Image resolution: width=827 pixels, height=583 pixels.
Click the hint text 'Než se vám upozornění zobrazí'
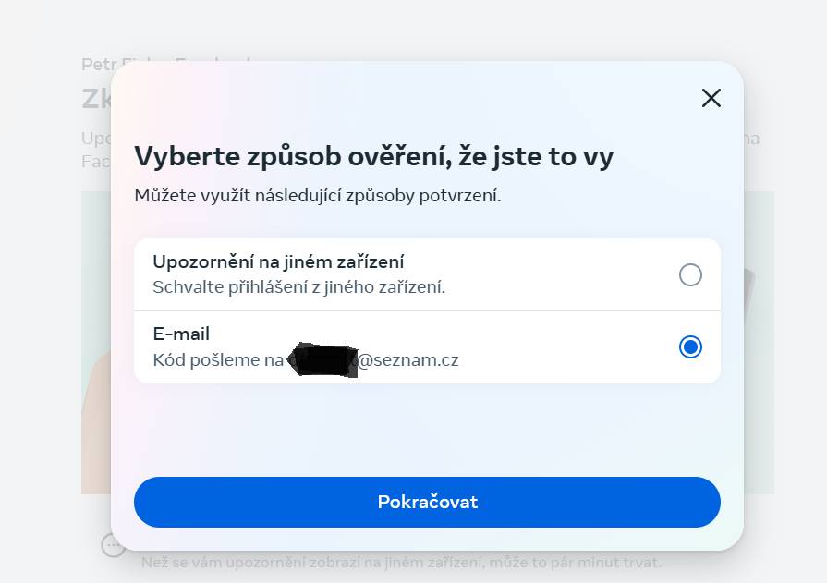point(401,563)
